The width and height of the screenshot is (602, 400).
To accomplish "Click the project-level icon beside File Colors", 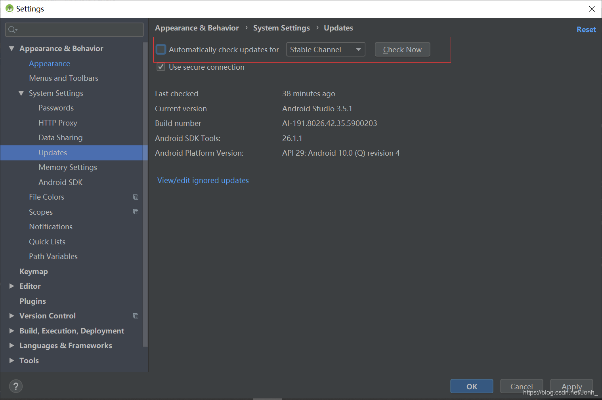I will (x=136, y=197).
